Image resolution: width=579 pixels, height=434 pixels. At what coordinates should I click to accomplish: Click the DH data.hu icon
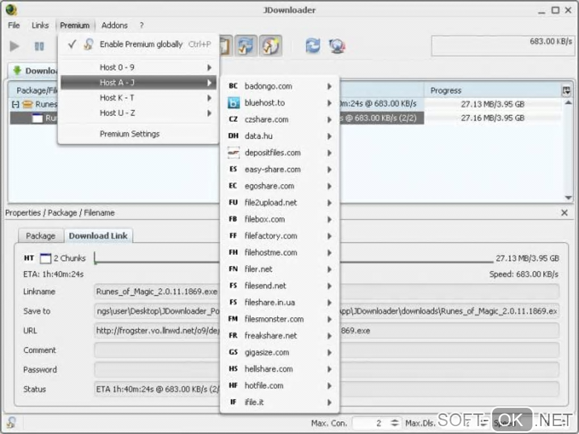click(x=233, y=136)
